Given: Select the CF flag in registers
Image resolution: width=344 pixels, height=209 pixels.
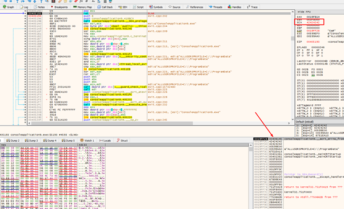Looking at the screenshot, I should point(299,56).
